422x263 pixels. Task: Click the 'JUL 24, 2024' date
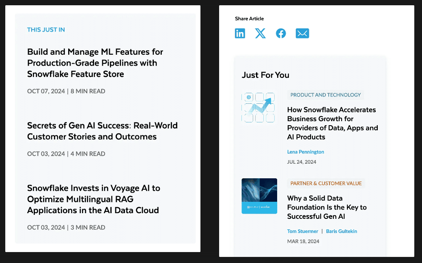[x=302, y=162]
